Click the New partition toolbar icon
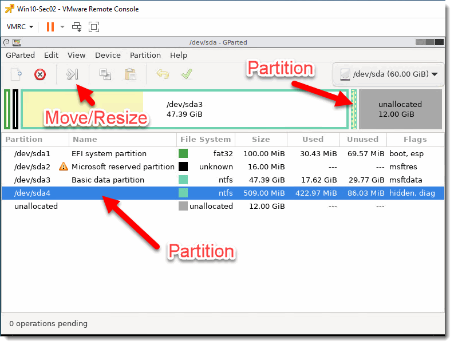The width and height of the screenshot is (454, 345). pyautogui.click(x=17, y=74)
